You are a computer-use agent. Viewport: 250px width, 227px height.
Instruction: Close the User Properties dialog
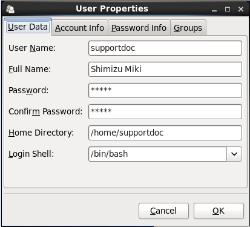point(241,9)
